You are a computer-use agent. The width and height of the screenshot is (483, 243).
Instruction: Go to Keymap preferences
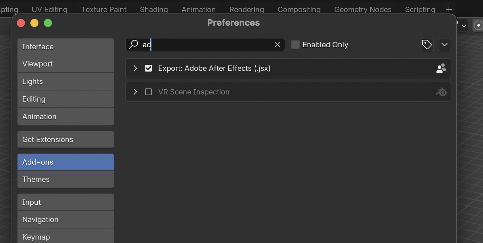(x=65, y=237)
